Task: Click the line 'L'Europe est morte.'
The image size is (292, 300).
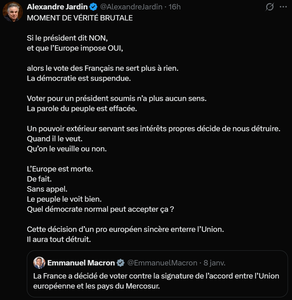Action: coord(60,169)
